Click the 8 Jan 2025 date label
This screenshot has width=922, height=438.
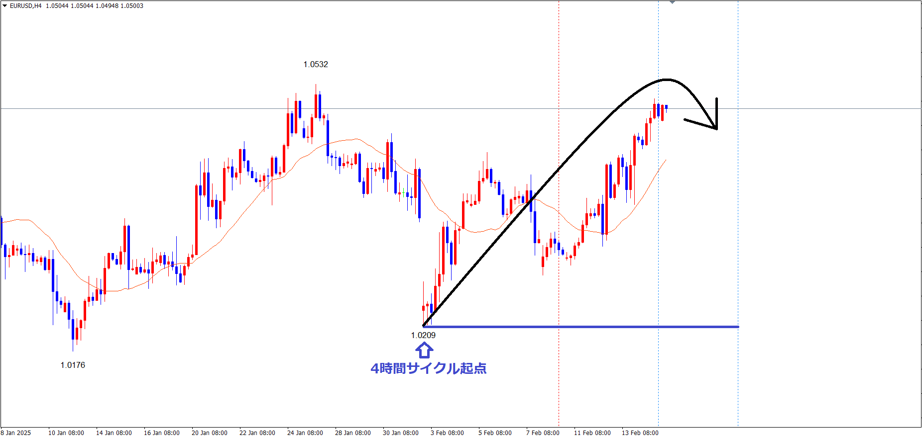tap(16, 433)
